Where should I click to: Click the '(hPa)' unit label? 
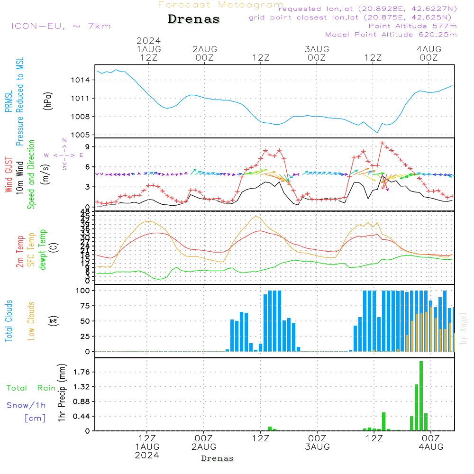48,101
